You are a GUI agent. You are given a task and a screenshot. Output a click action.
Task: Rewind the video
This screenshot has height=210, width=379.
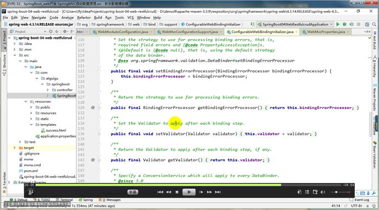(168, 192)
